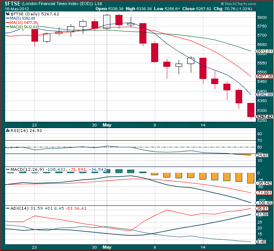Click the 90 level on RSI axis

[259, 134]
